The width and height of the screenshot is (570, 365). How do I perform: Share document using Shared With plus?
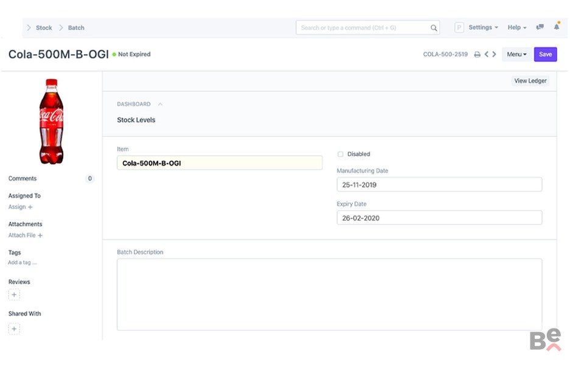[14, 329]
